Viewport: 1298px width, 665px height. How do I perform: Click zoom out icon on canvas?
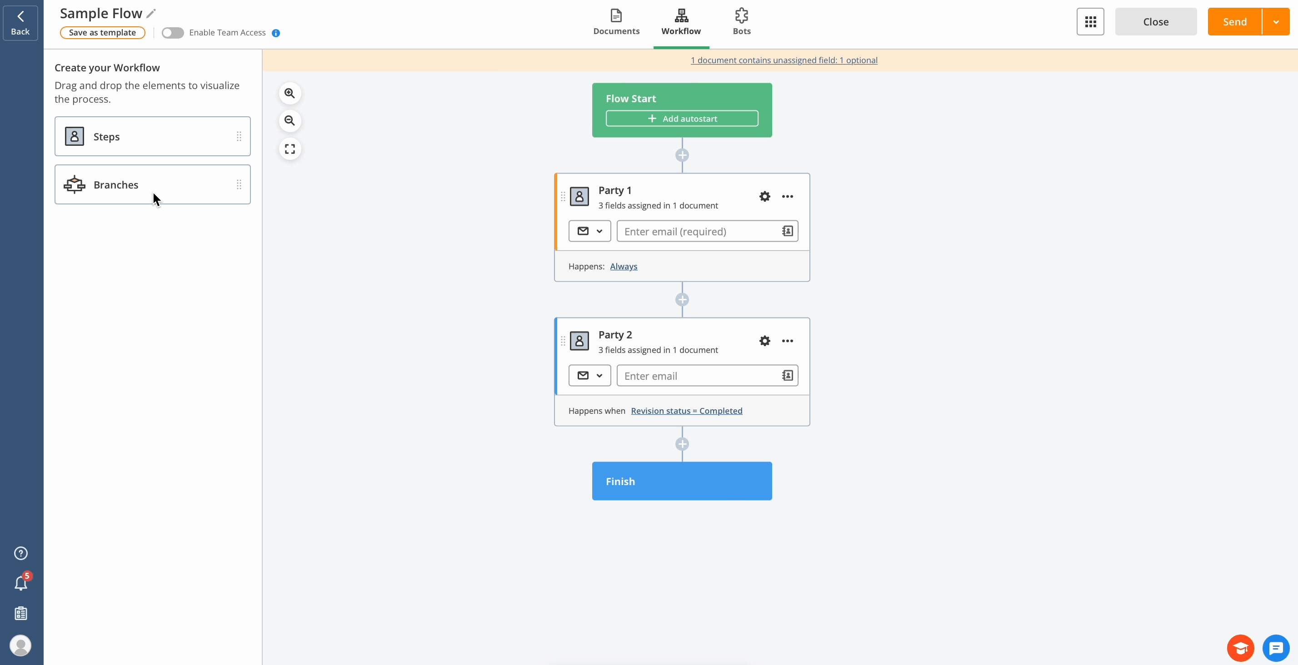pos(290,120)
